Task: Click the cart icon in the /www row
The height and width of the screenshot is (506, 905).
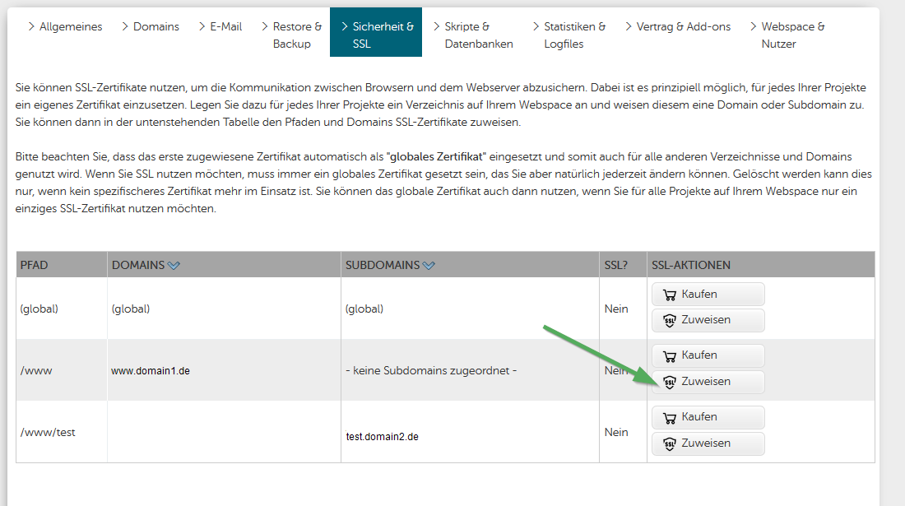Action: tap(670, 356)
